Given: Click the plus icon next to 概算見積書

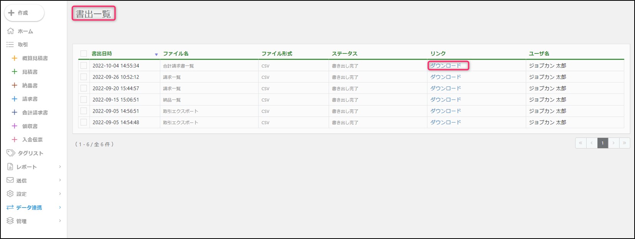Looking at the screenshot, I should pos(15,58).
